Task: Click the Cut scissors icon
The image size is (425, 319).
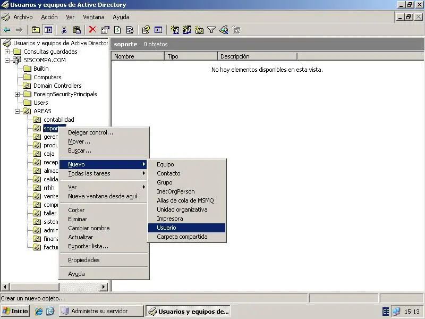Action: tap(64, 30)
